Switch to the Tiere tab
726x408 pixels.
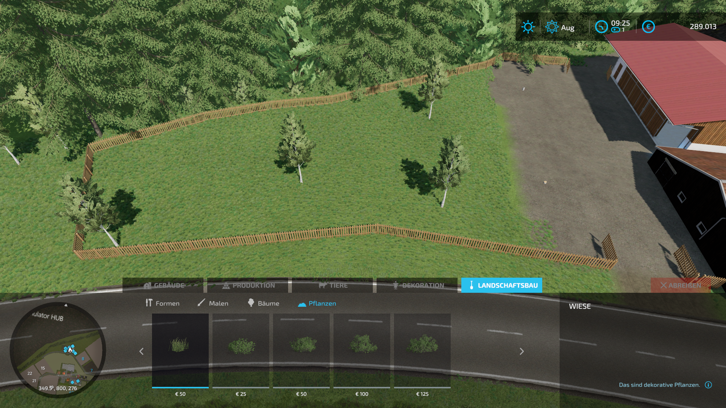[x=332, y=285]
